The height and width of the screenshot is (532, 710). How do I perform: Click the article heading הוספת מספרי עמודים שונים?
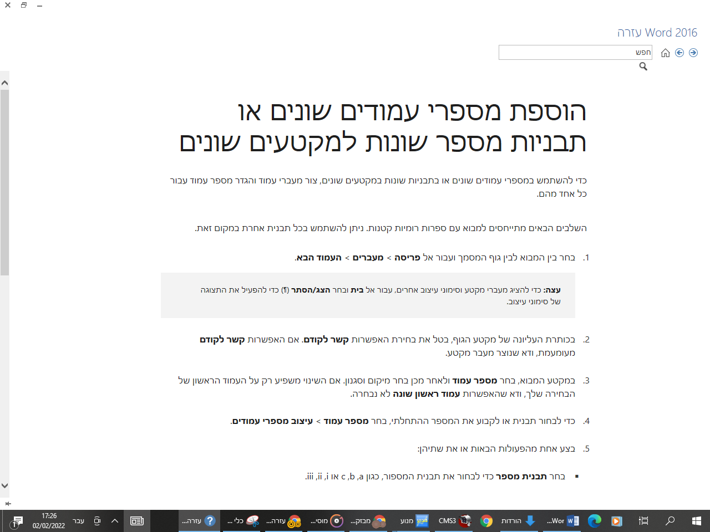[383, 127]
